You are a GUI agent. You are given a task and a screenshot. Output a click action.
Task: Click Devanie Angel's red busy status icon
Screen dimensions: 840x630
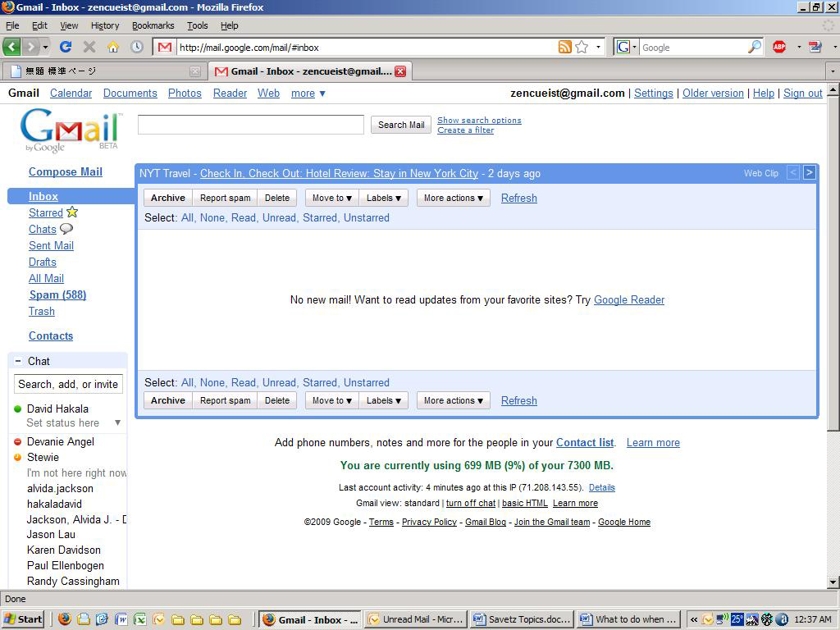18,441
